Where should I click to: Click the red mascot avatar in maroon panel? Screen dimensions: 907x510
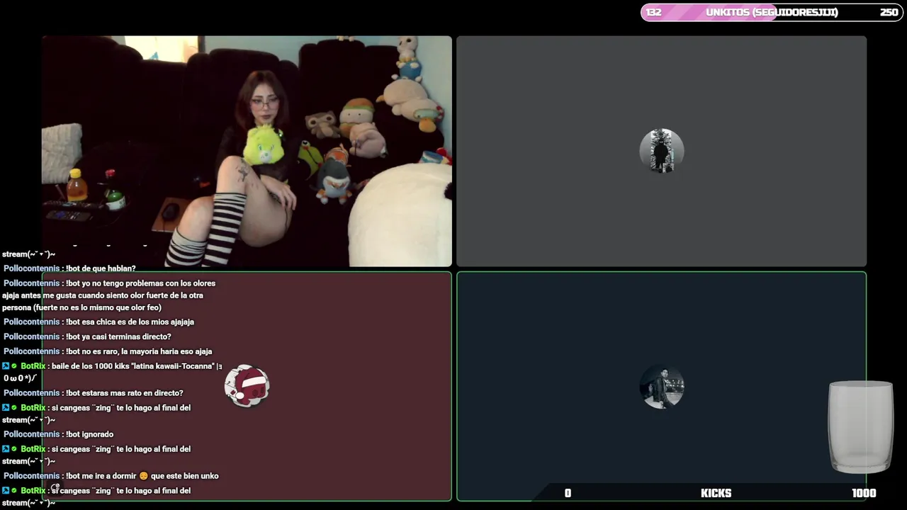247,386
